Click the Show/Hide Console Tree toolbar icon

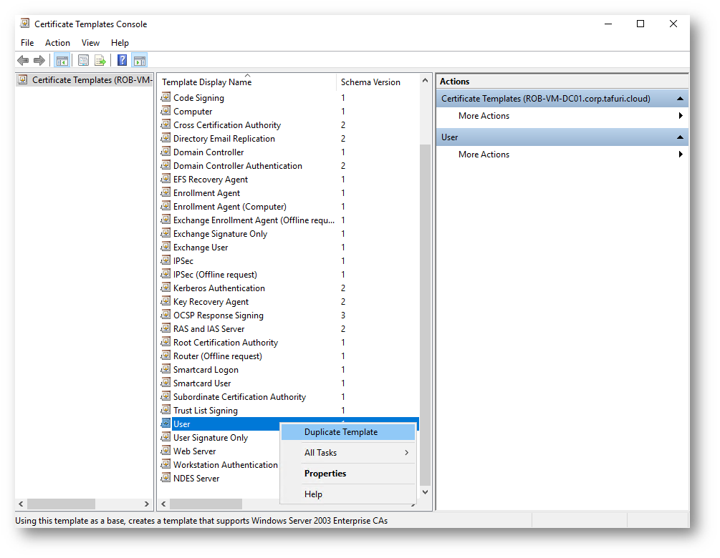(62, 61)
